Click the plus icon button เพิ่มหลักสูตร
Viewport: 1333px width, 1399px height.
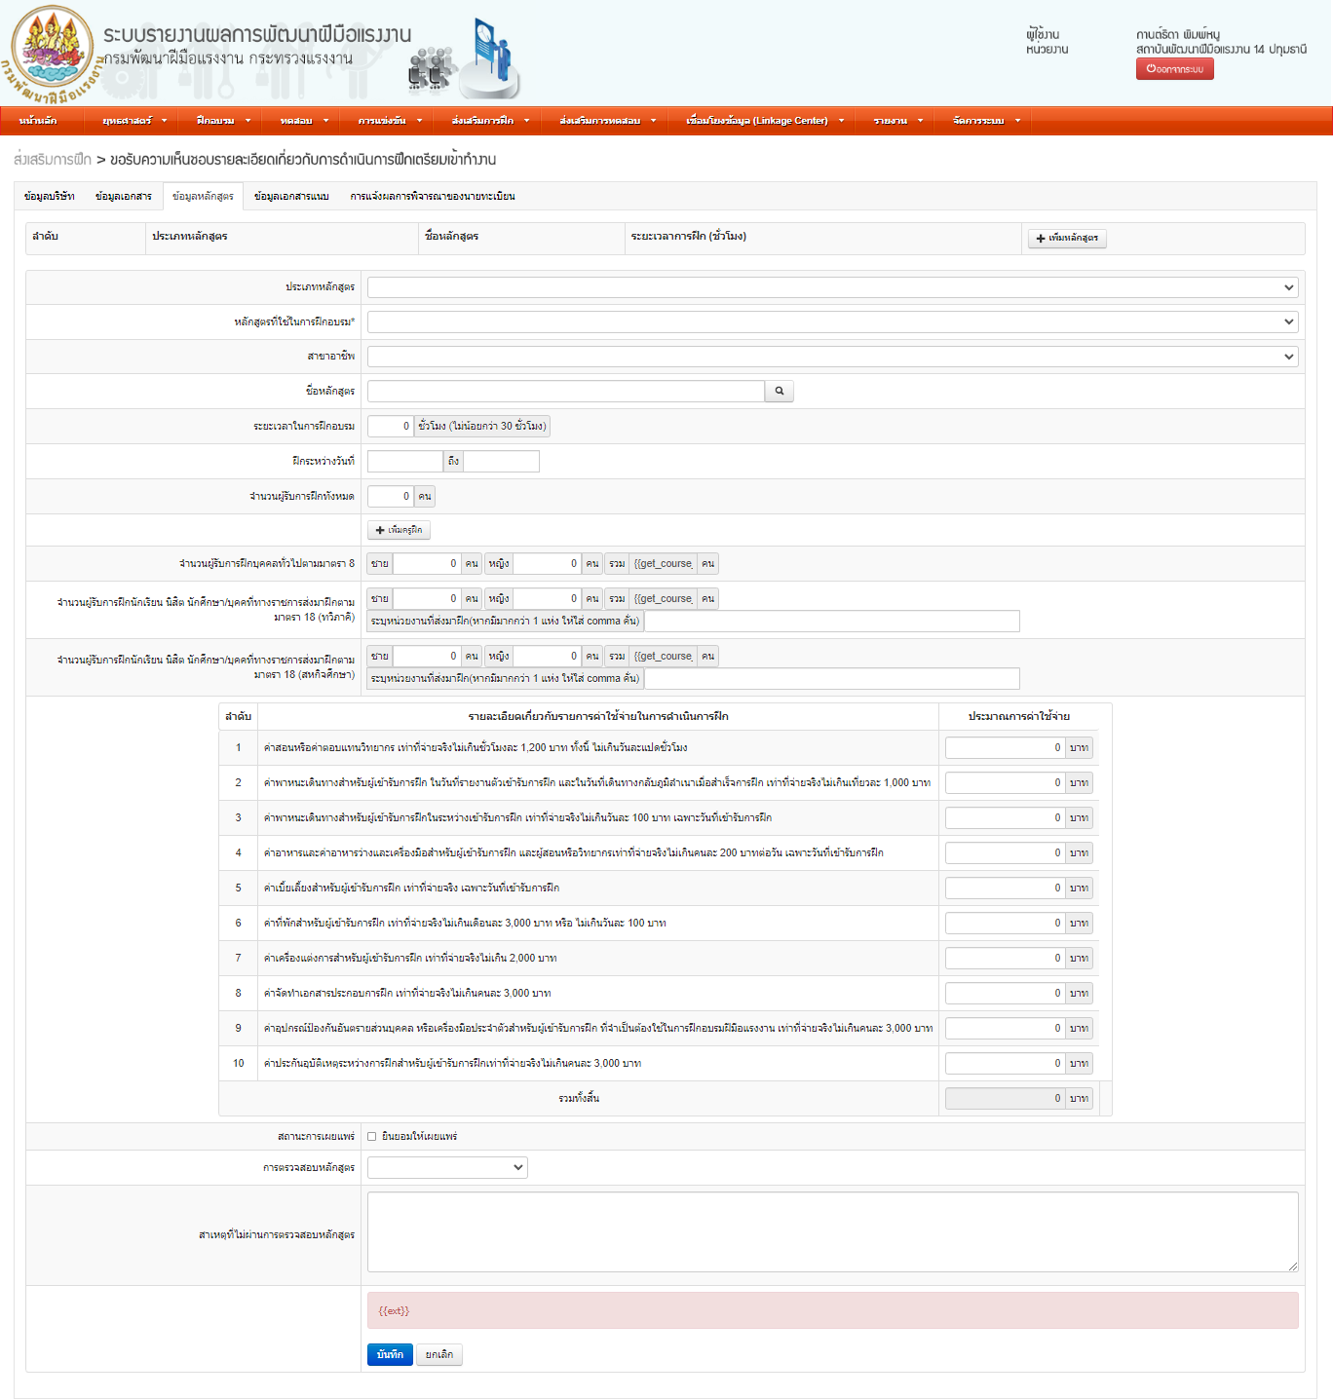1067,238
